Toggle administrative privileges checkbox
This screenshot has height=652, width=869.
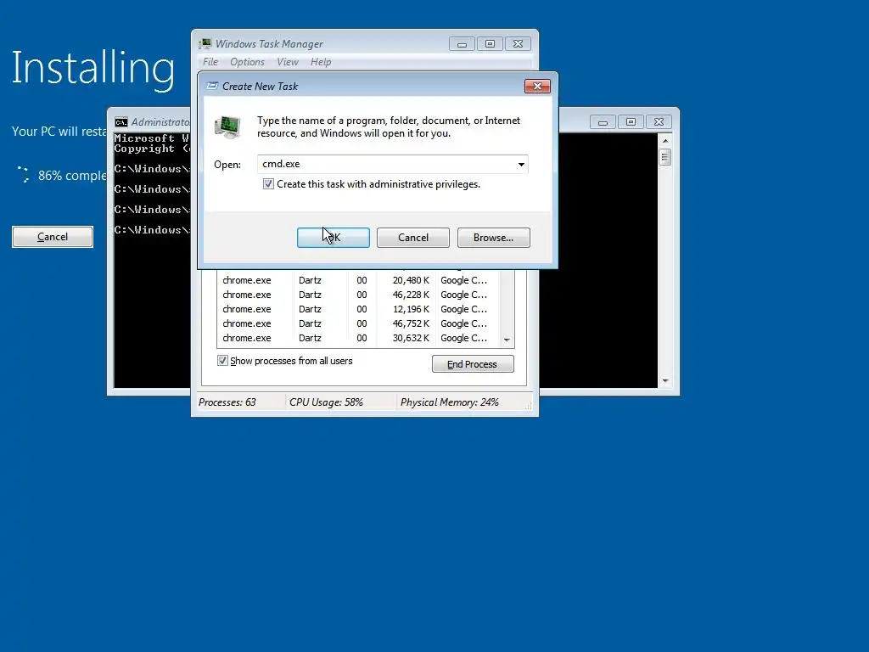click(268, 184)
